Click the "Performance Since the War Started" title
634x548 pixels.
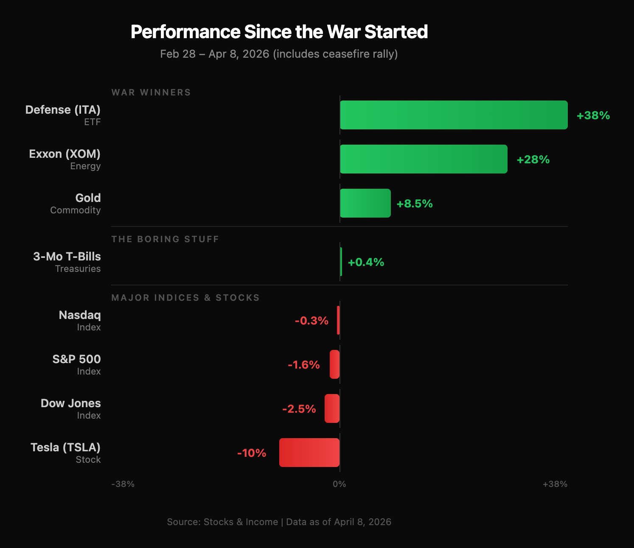coord(279,32)
